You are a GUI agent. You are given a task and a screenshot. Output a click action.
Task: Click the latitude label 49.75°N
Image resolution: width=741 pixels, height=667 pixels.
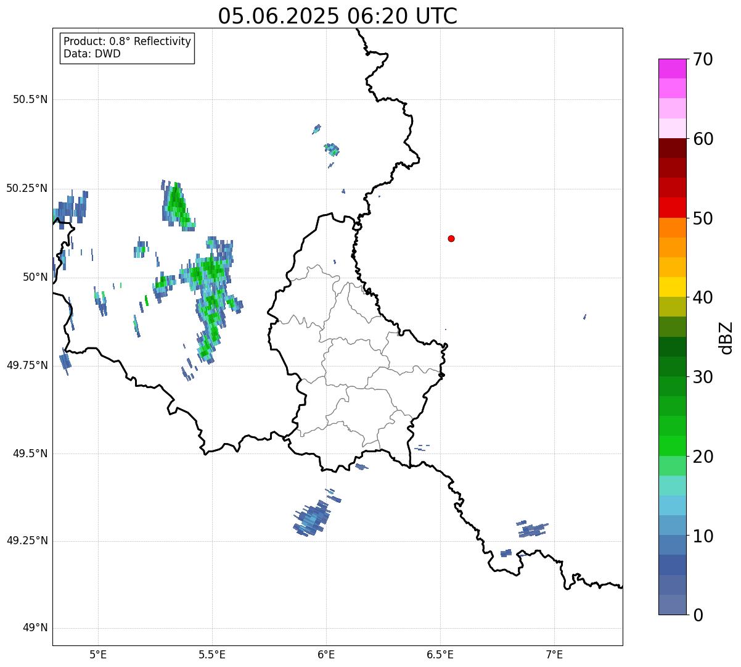(x=27, y=365)
